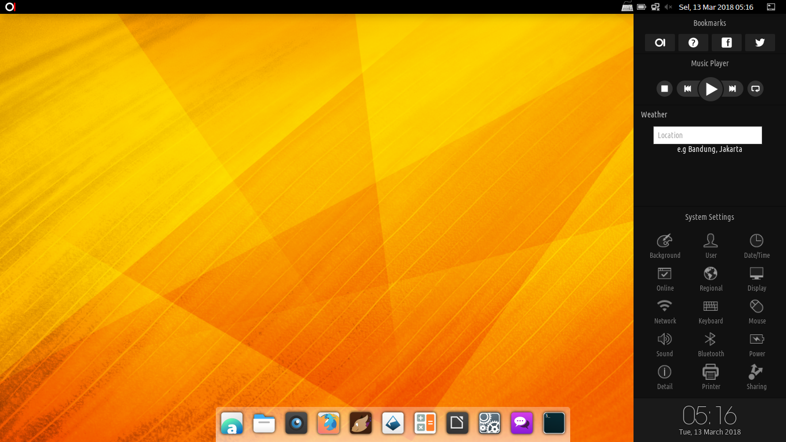
Task: Open the Twitter bookmark
Action: coord(760,43)
